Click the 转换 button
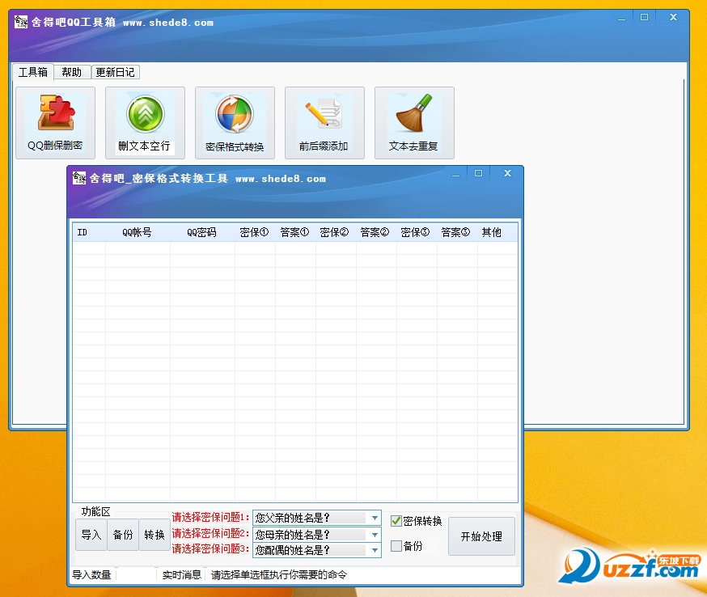The height and width of the screenshot is (597, 707). 155,535
